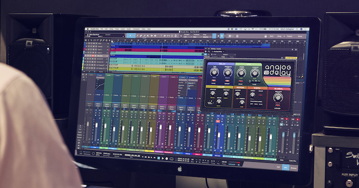Click the Project page button
The height and width of the screenshot is (188, 359).
[x=290, y=36]
